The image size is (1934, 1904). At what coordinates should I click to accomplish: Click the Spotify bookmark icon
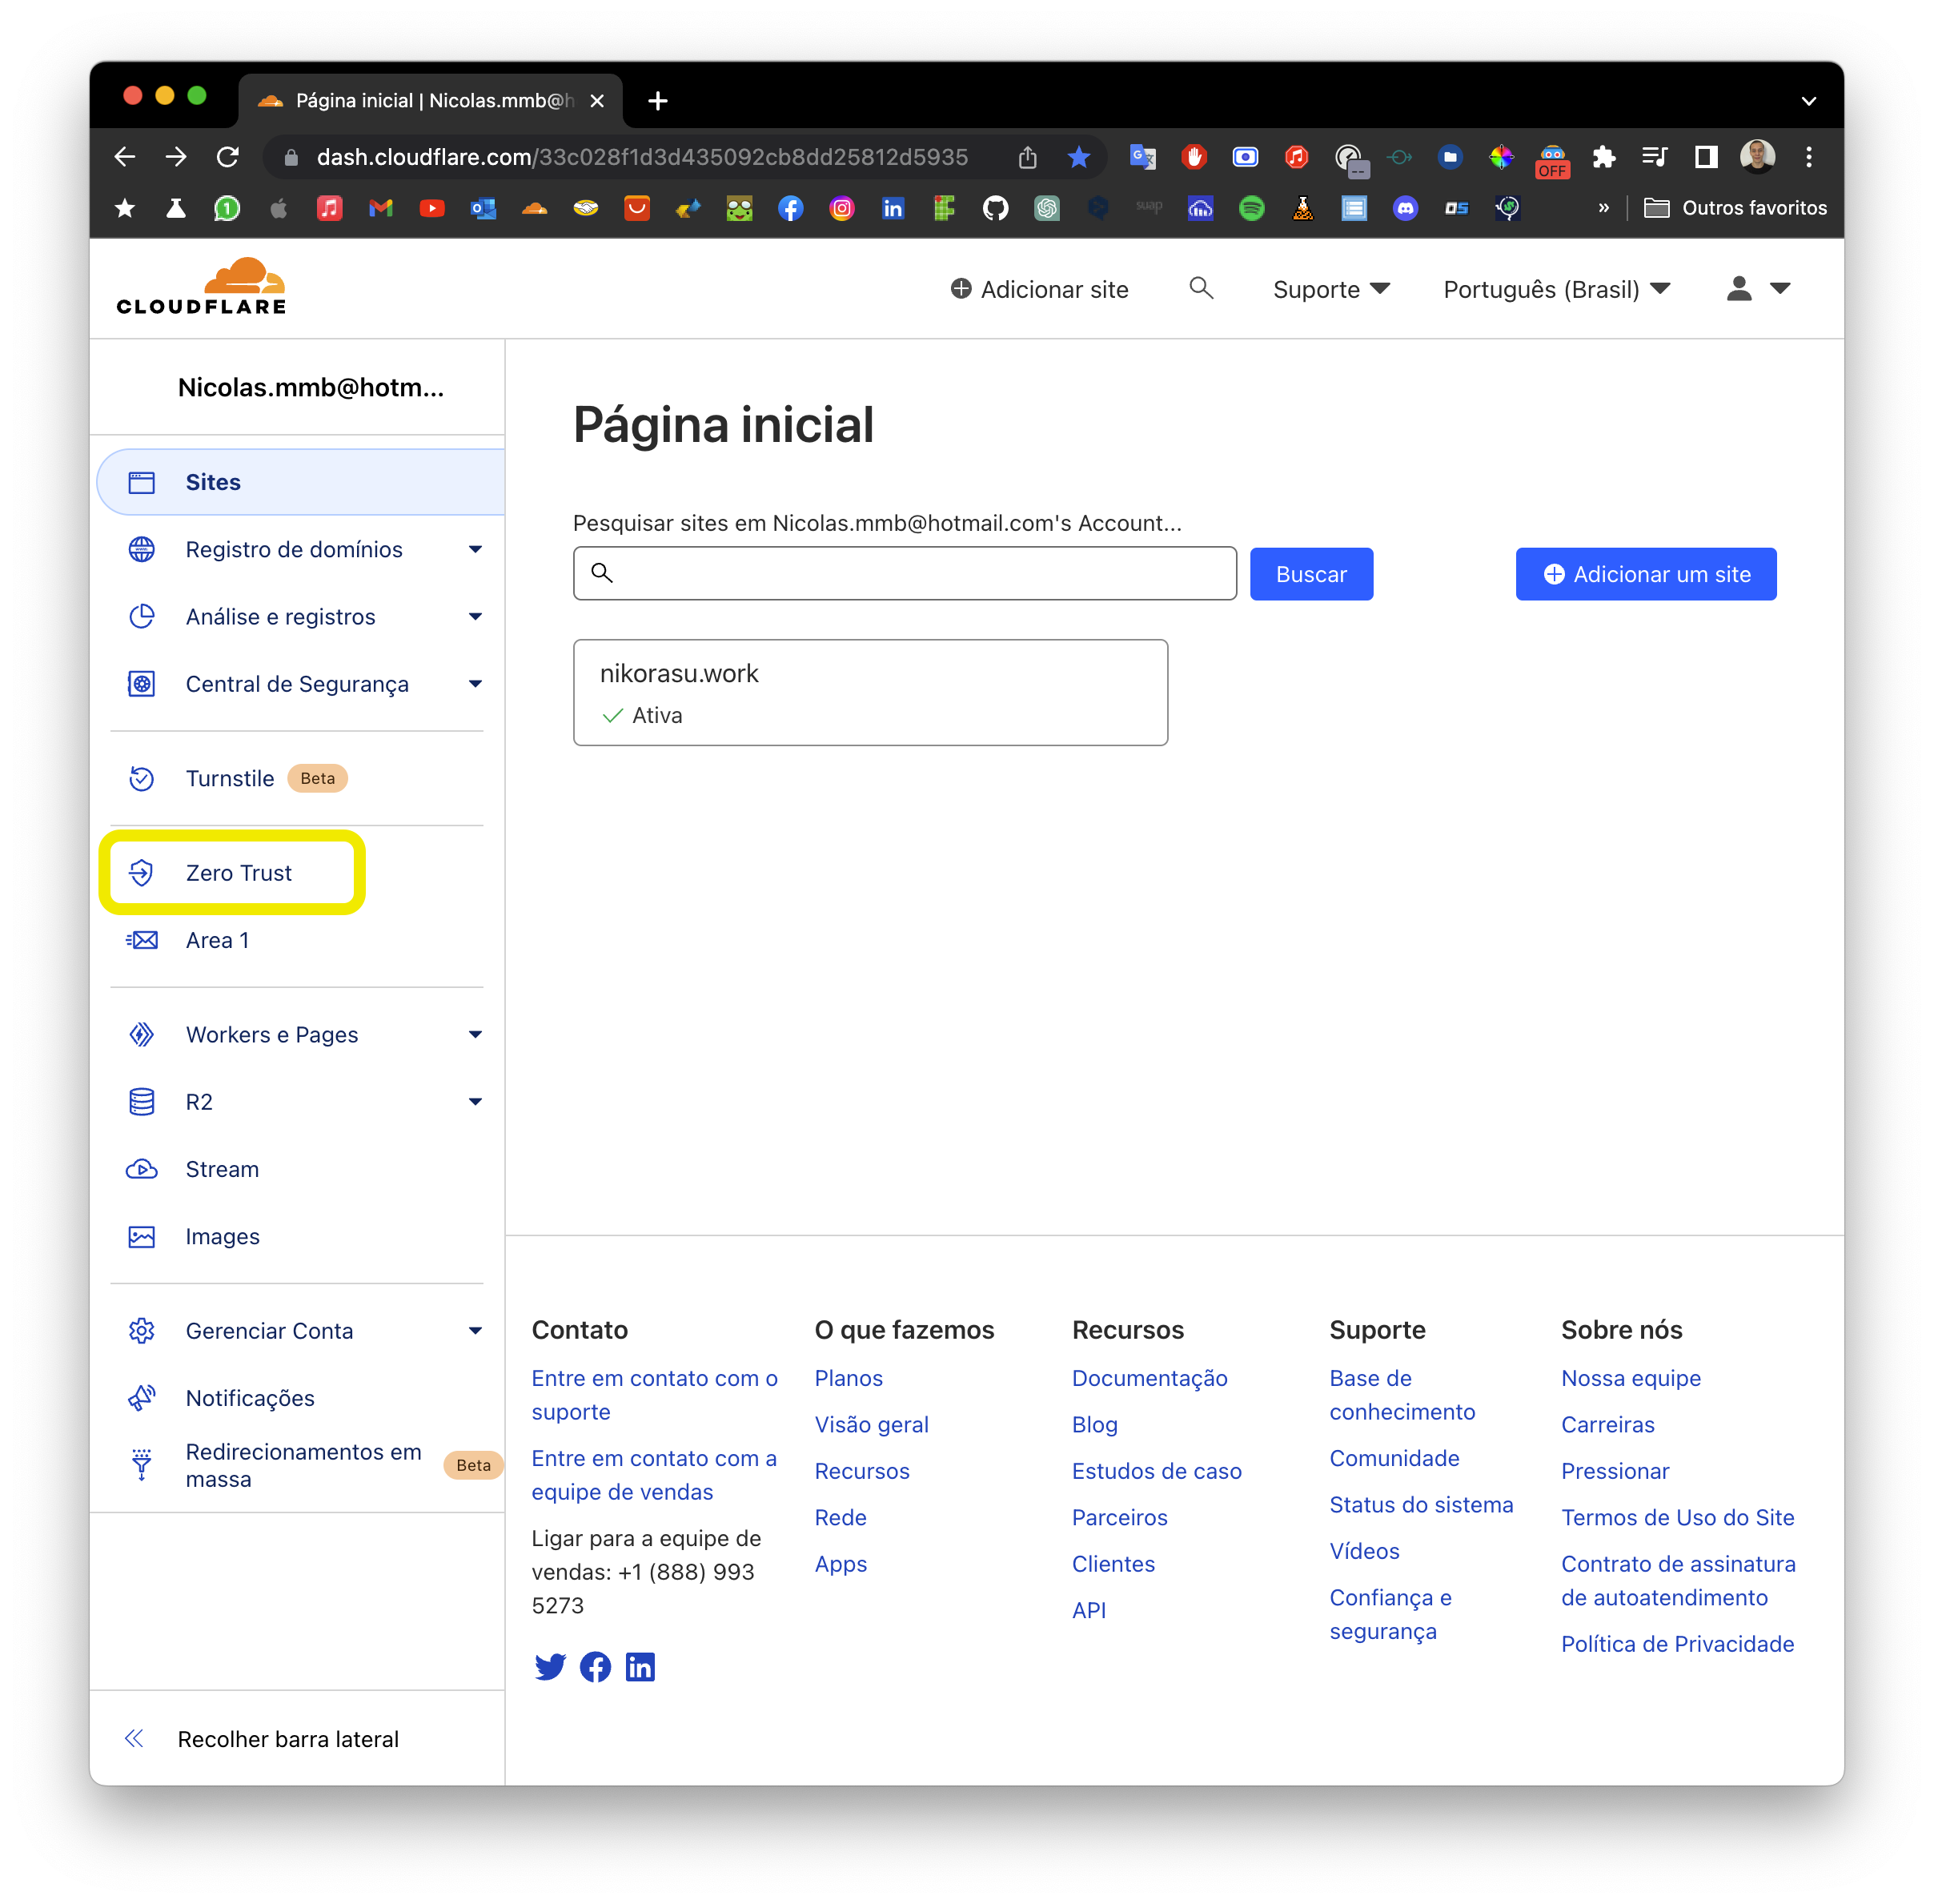[1251, 207]
